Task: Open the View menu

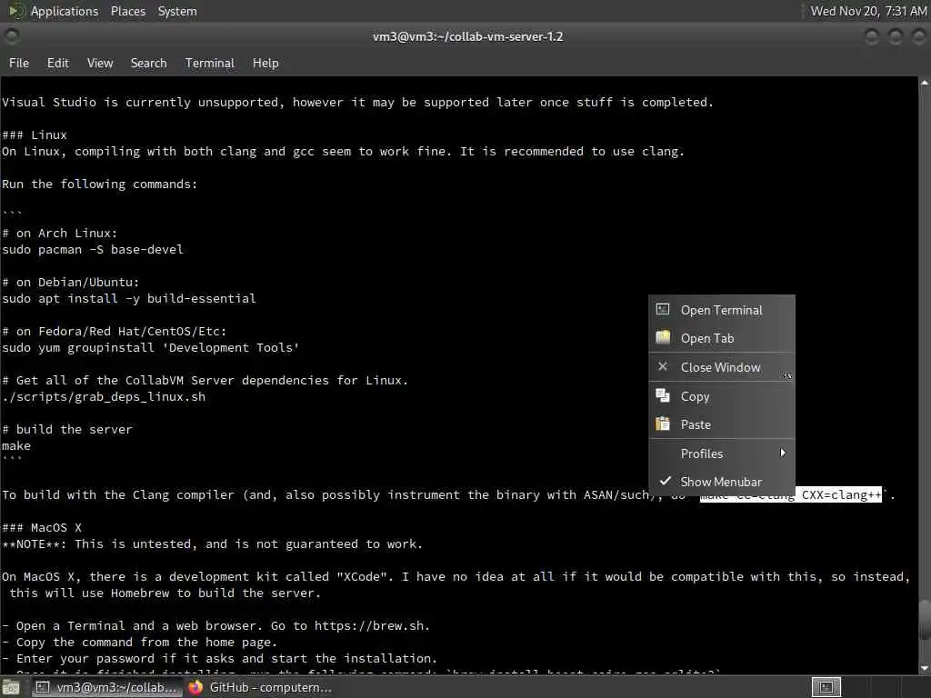Action: pyautogui.click(x=100, y=63)
